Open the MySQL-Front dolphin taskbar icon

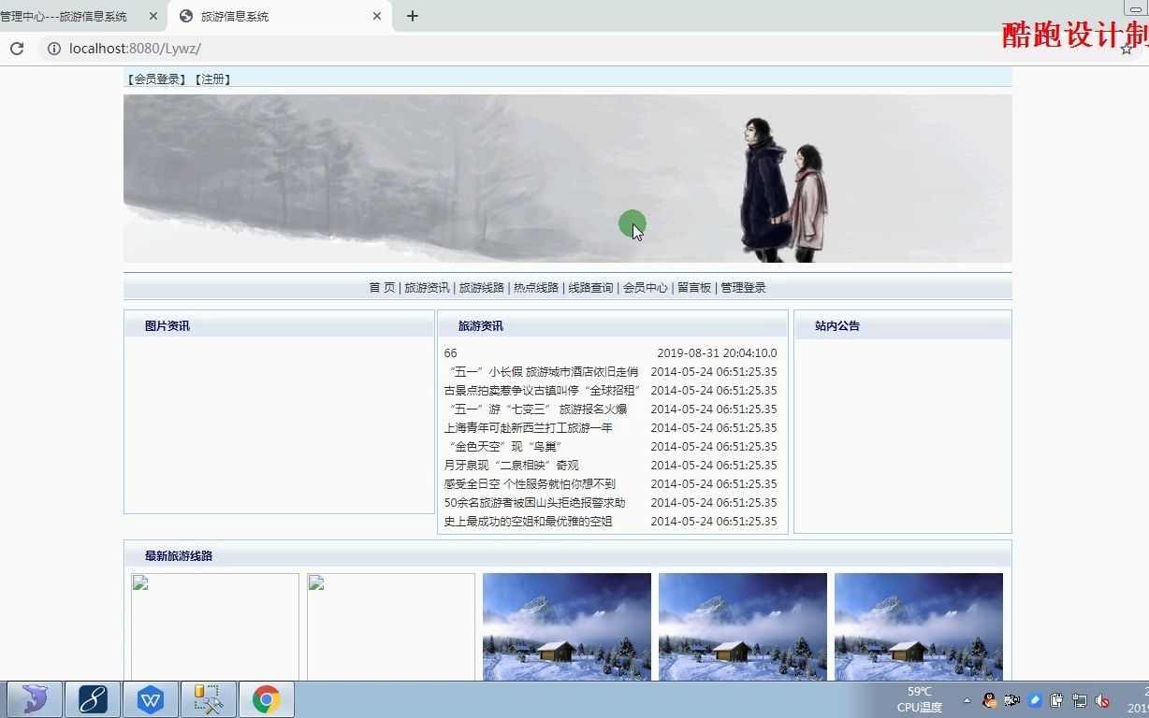coord(34,698)
